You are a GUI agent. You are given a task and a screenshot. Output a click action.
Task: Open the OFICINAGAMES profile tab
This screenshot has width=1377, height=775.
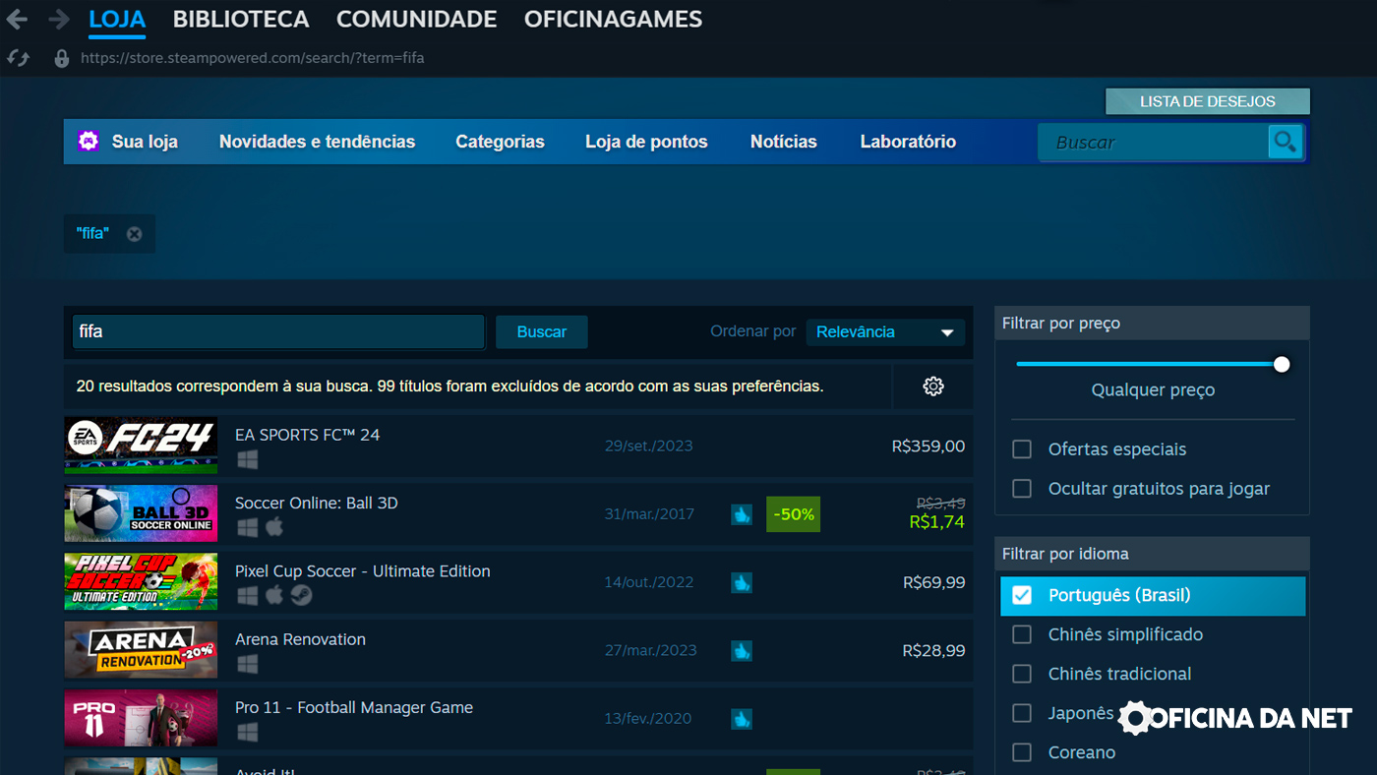[613, 19]
